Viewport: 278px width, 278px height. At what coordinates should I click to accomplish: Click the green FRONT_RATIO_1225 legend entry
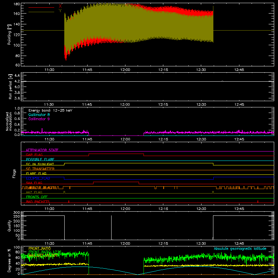(x=45, y=252)
